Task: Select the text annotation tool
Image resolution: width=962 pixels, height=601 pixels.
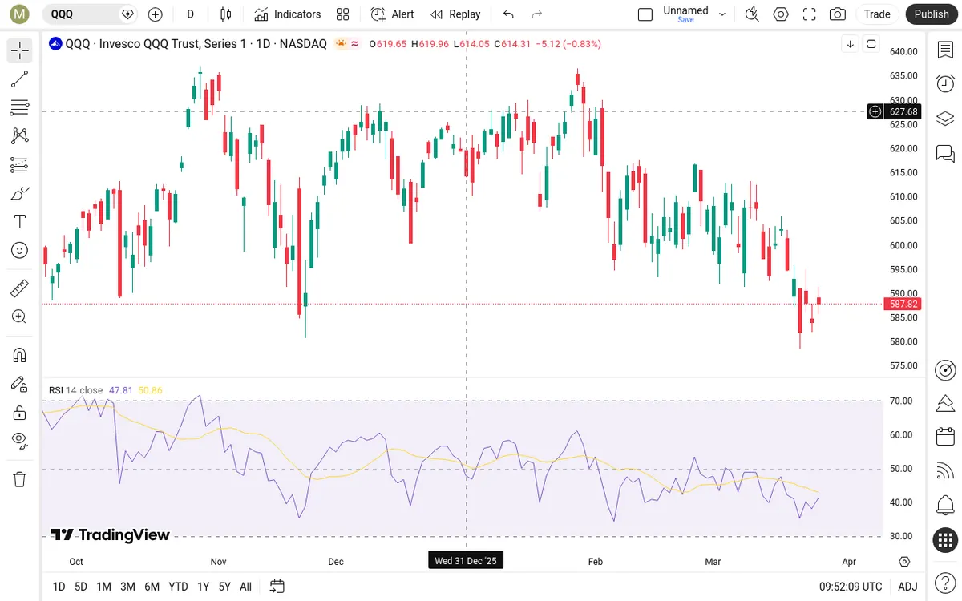Action: [x=20, y=222]
